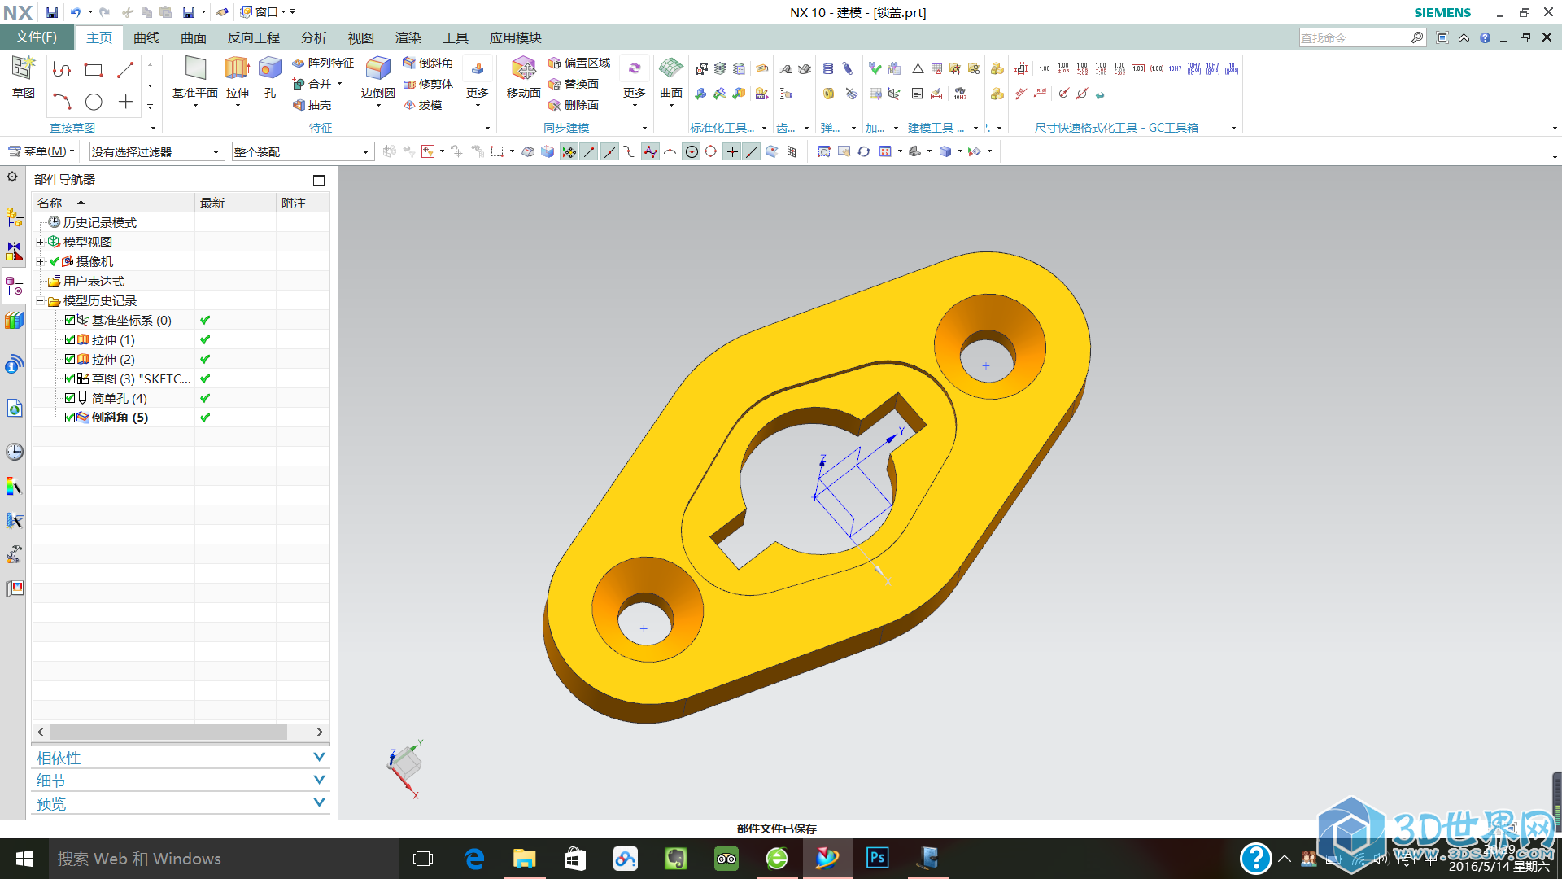Switch to the 曲线 ribbon tab
Image resolution: width=1562 pixels, height=879 pixels.
click(146, 37)
